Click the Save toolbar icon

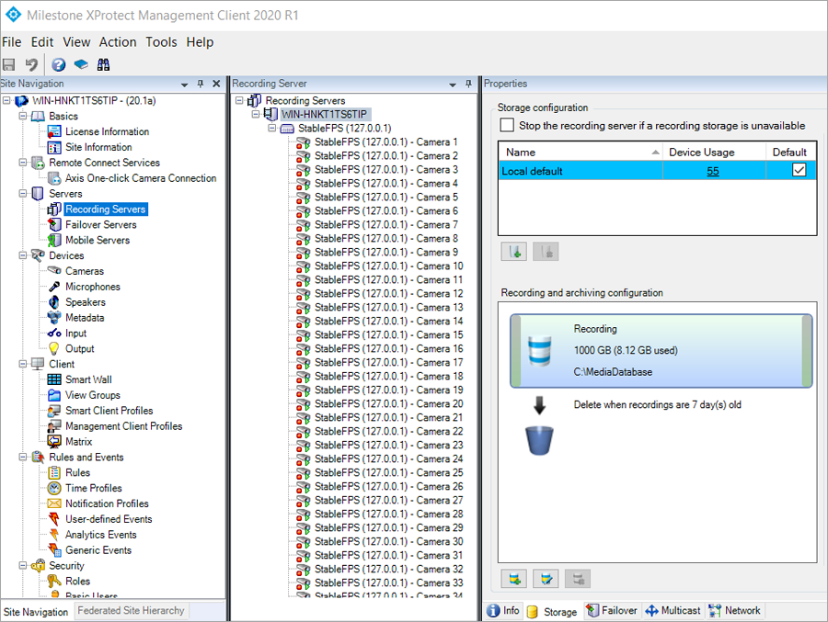9,64
